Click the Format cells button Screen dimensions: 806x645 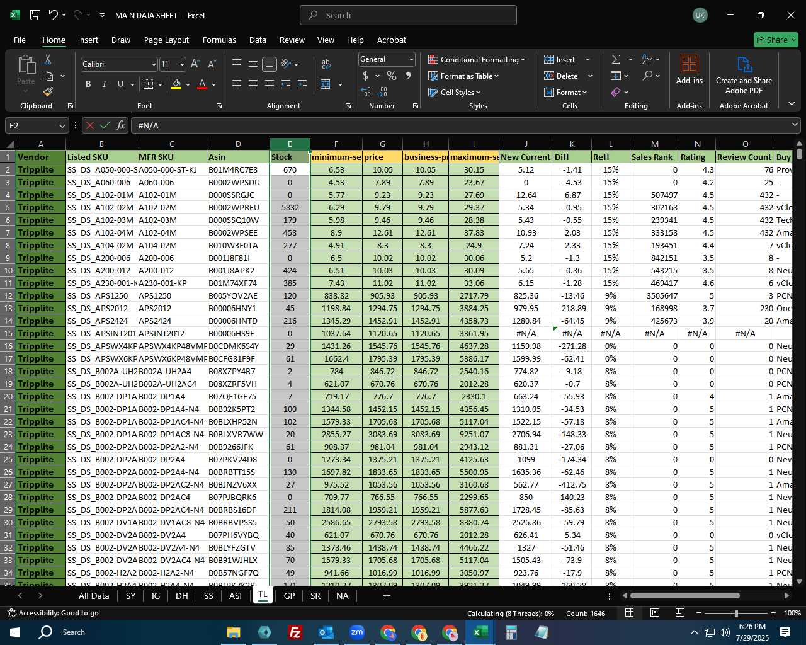click(565, 92)
